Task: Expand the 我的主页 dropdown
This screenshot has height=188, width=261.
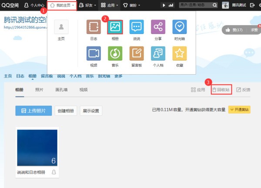Action: (x=62, y=6)
